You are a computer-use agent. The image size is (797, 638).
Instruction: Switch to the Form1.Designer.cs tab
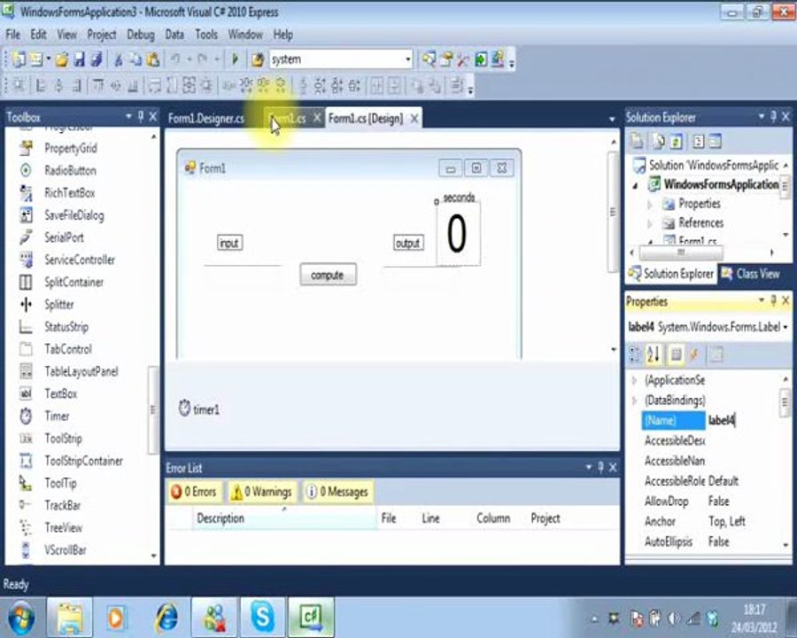(x=205, y=119)
